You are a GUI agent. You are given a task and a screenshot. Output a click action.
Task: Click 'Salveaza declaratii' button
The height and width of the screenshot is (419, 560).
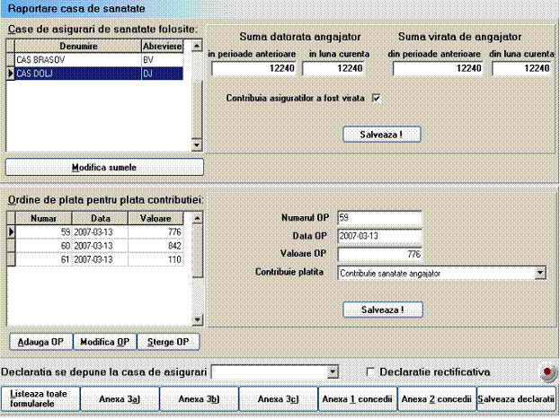tap(517, 398)
